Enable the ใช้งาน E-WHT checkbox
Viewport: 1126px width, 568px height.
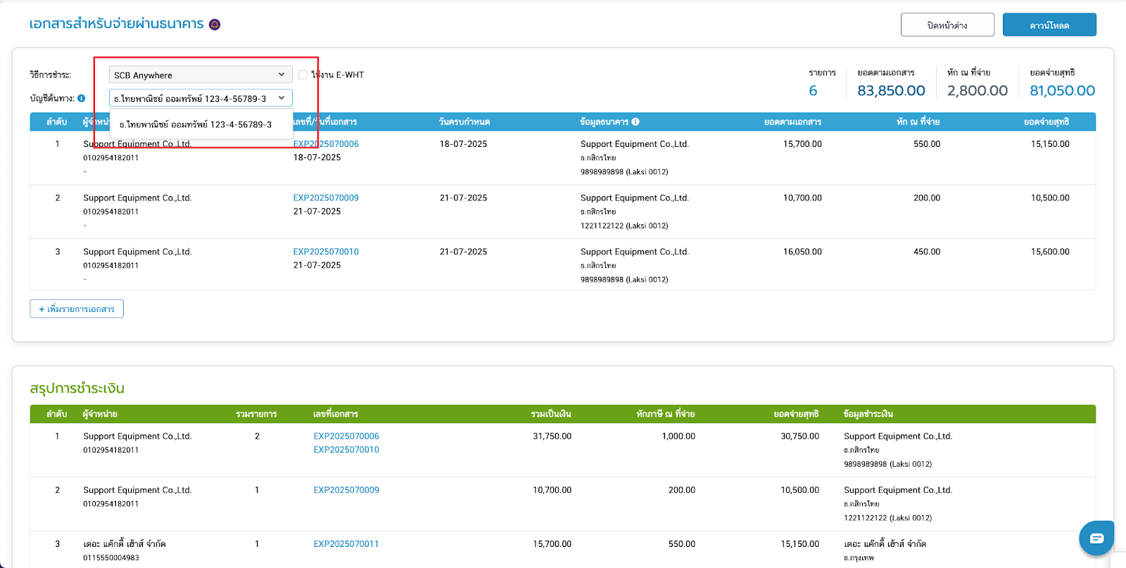pos(303,75)
